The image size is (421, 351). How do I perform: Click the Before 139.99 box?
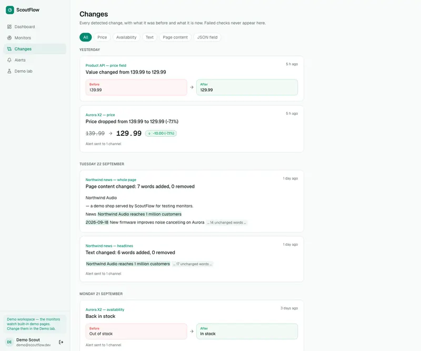[x=136, y=87]
